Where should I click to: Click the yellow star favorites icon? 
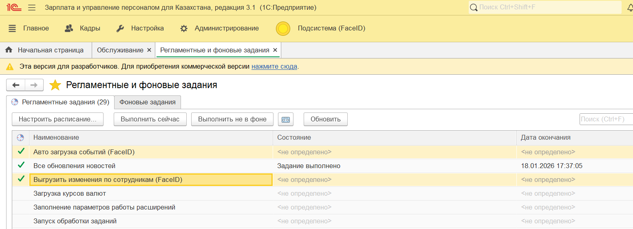[55, 85]
